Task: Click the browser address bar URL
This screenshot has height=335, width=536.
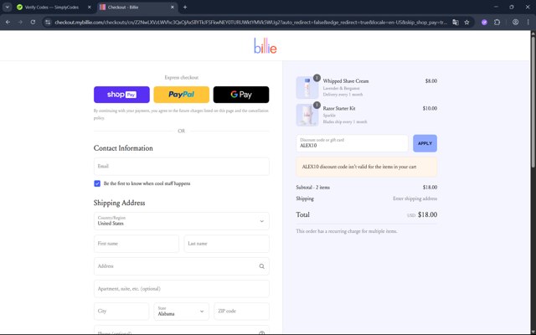Action: [250, 23]
